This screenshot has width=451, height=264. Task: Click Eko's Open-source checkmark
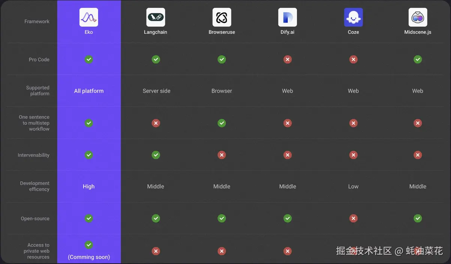[x=89, y=218]
